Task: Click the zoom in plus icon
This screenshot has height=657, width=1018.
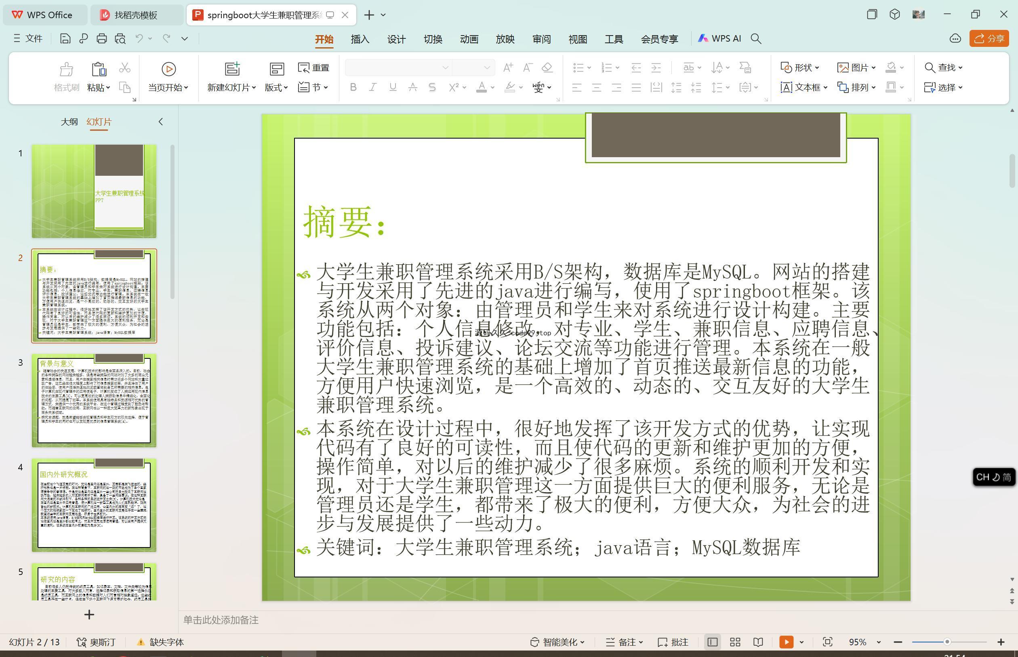Action: tap(1001, 642)
